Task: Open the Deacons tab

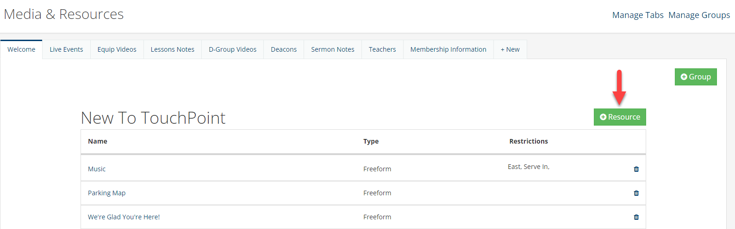Action: point(284,49)
